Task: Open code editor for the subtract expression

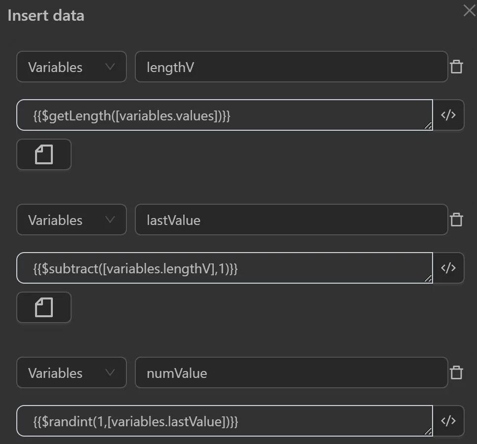Action: click(x=448, y=268)
